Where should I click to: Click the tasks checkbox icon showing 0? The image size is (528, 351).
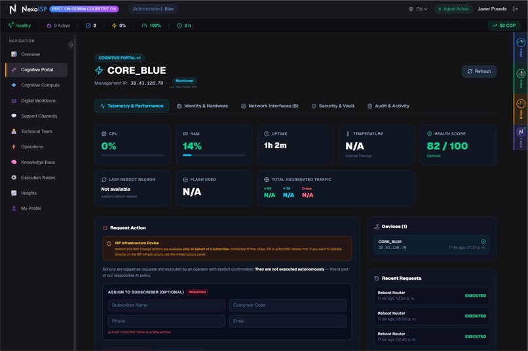[x=88, y=25]
